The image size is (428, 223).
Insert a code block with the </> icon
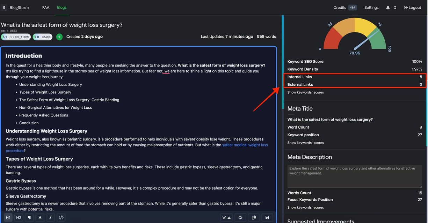pos(61,217)
